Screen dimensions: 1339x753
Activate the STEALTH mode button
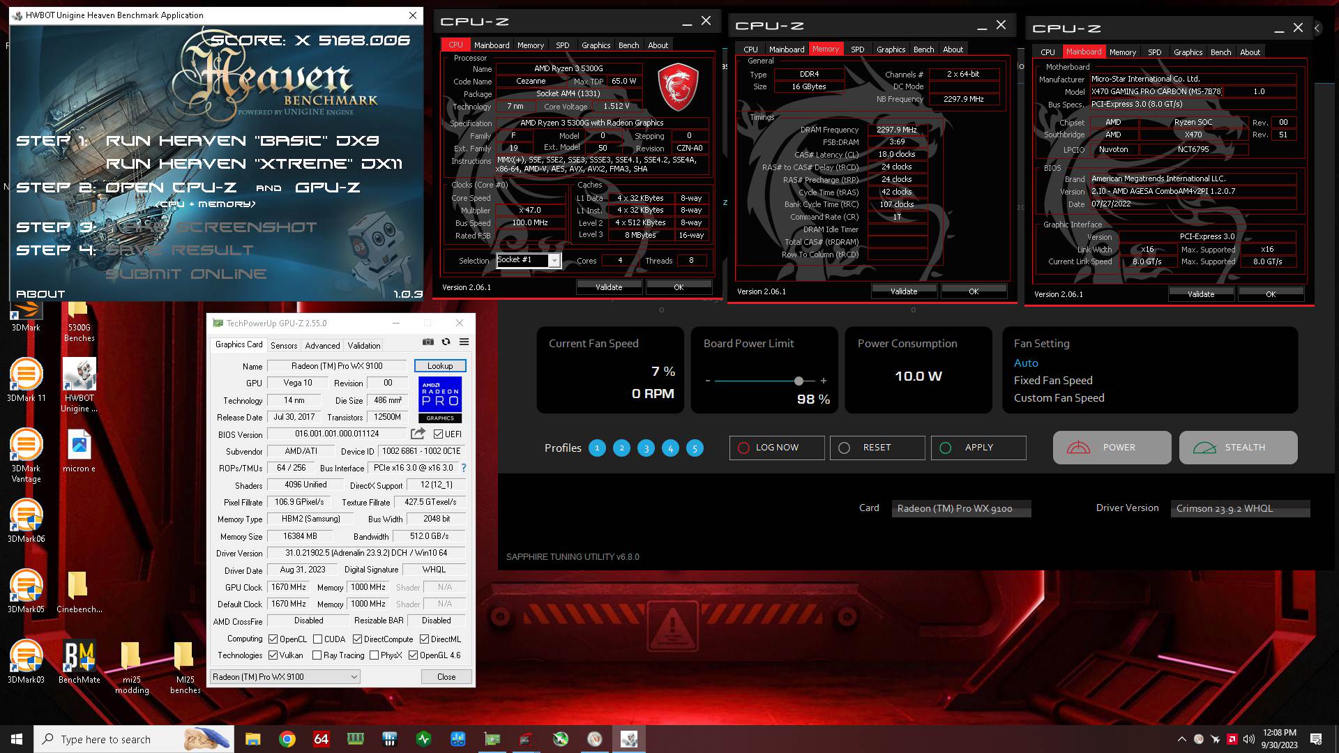1239,448
